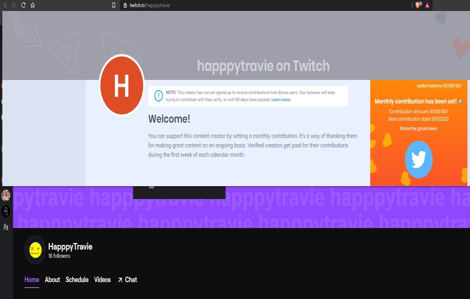
Task: Click the 16 followers count
Action: tap(59, 256)
